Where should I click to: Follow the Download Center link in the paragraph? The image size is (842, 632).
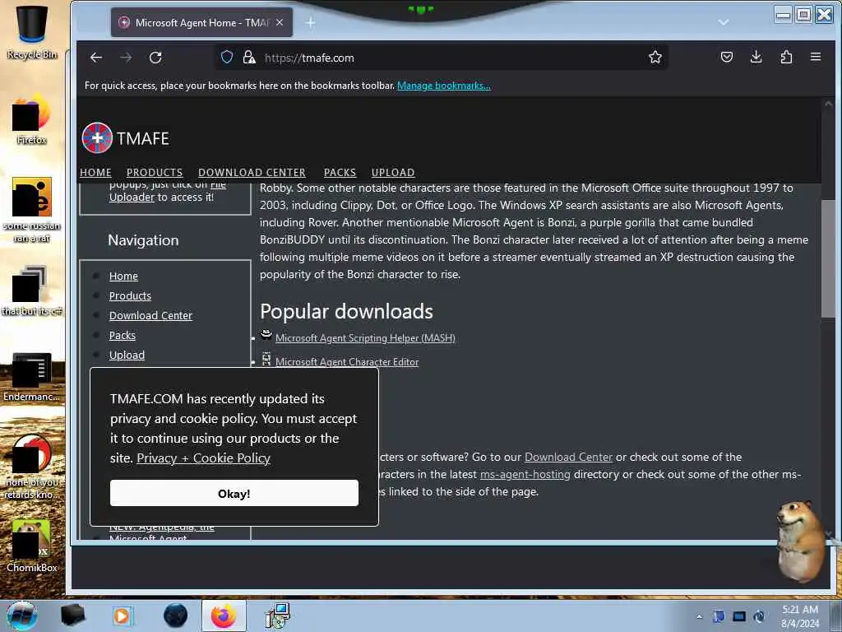pos(568,458)
